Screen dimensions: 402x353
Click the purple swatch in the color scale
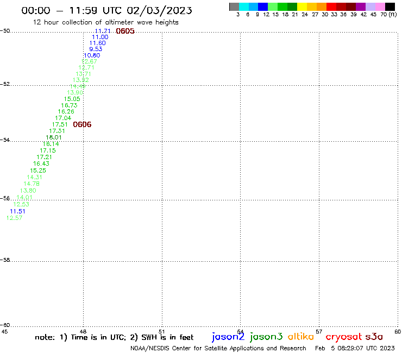pyautogui.click(x=361, y=7)
